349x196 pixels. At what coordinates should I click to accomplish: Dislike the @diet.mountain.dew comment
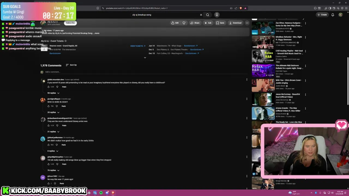click(57, 87)
